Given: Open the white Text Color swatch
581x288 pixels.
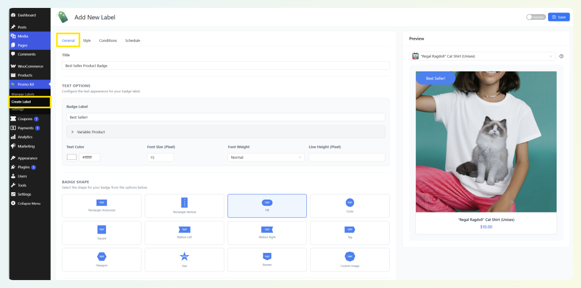Looking at the screenshot, I should [71, 158].
